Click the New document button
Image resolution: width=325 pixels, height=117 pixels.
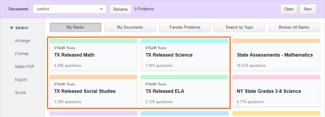pos(308,9)
